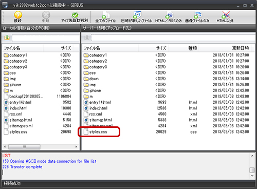This screenshot has width=257, height=189.
Task: Select アップ先自動判別 auto-detect icon
Action: [x=75, y=17]
